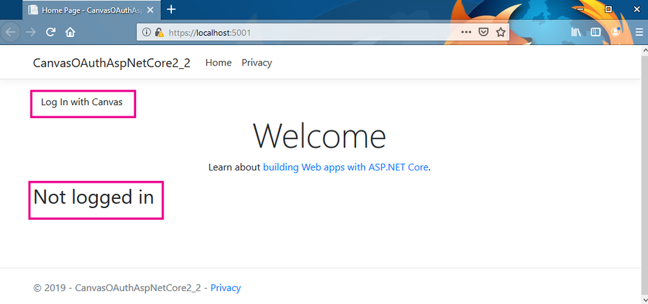Image resolution: width=648 pixels, height=304 pixels.
Task: Click the Not logged in text
Action: coord(93,197)
